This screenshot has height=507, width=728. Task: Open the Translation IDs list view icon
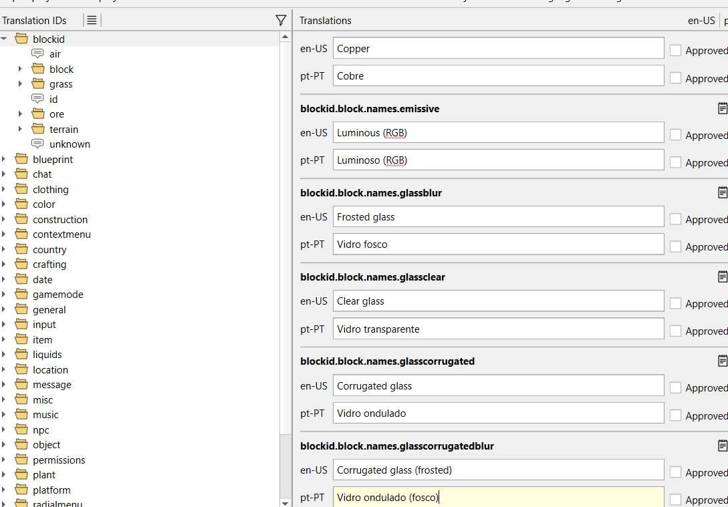92,21
